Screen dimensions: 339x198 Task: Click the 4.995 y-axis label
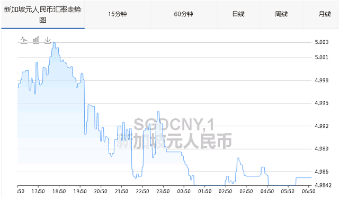point(322,103)
